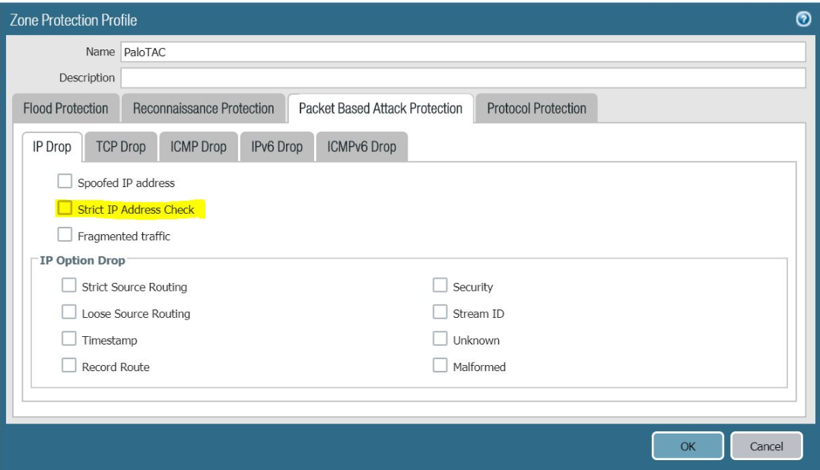
Task: Cancel the Zone Protection Profile dialog
Action: (767, 446)
